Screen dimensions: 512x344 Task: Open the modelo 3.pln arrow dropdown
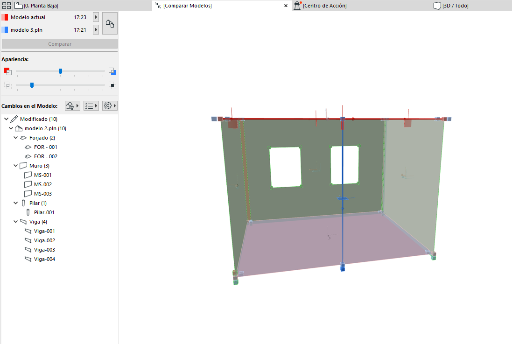coord(96,30)
